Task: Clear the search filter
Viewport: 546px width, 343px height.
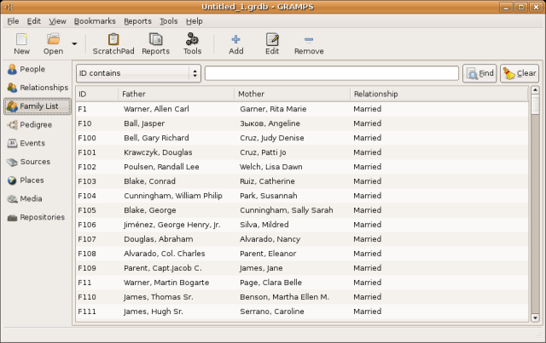Action: tap(520, 73)
